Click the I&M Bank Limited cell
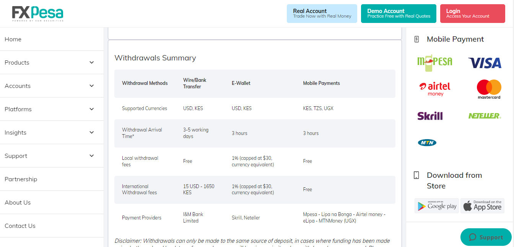Image resolution: width=514 pixels, height=247 pixels. point(193,218)
